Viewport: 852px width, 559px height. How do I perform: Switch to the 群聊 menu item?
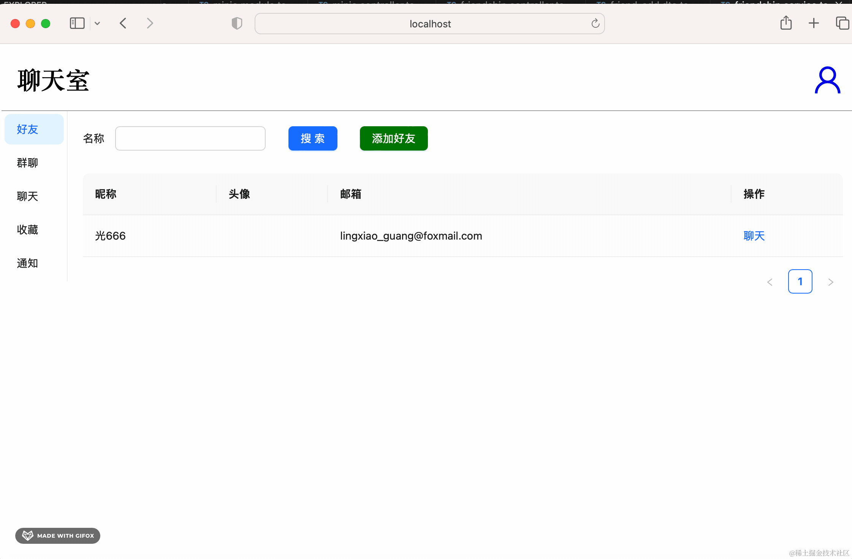pyautogui.click(x=27, y=163)
